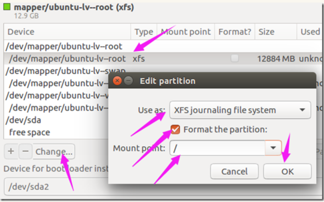Click the xfs type cell
This screenshot has width=324, height=202.
[x=139, y=59]
